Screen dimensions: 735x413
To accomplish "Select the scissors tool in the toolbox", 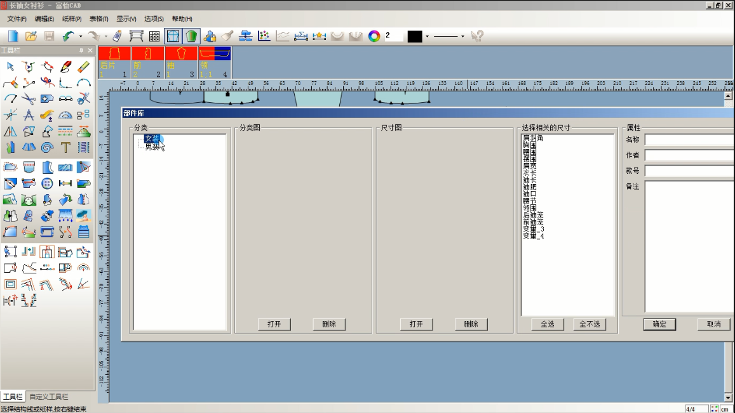I will click(29, 99).
